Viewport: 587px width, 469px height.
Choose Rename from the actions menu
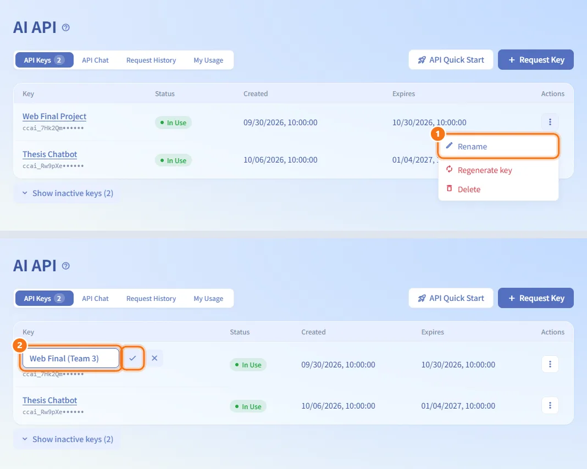[x=499, y=147]
